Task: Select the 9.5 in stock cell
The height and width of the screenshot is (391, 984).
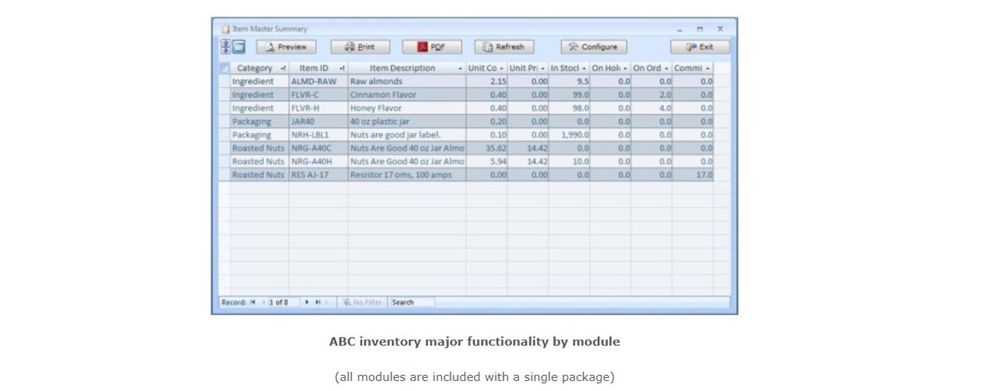Action: pos(569,82)
